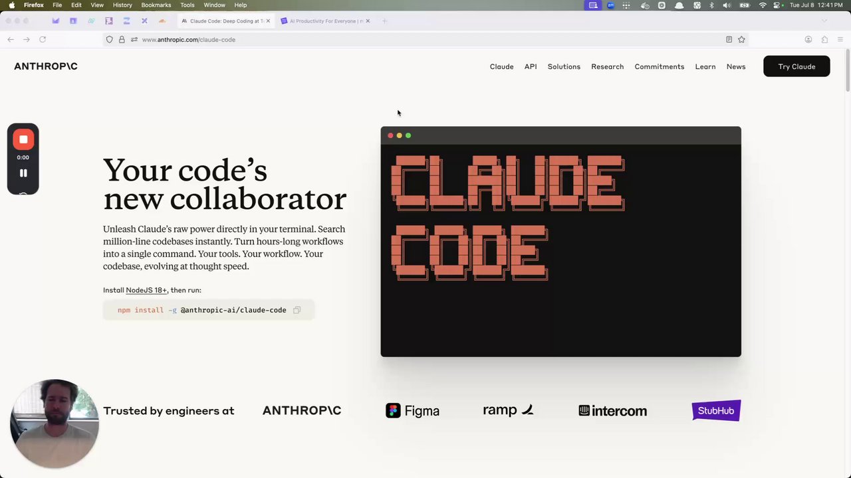The image size is (851, 478).
Task: Open Commitments navigation item
Action: tap(660, 66)
